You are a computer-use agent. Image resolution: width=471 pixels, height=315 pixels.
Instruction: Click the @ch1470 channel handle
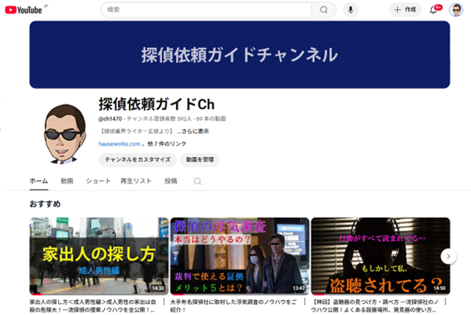point(110,119)
